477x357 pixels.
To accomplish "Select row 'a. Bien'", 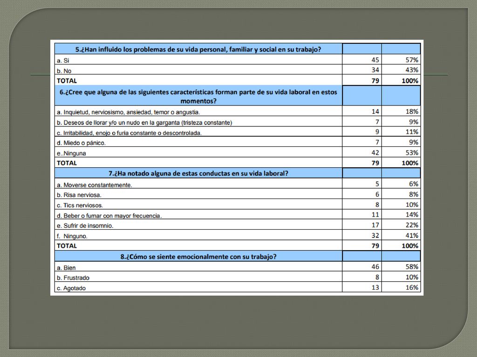I will tap(66, 268).
